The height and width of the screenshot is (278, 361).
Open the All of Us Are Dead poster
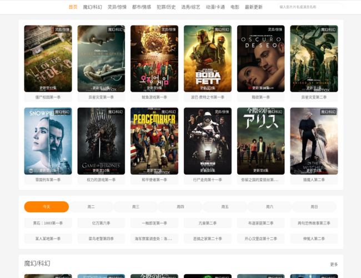coord(48,58)
